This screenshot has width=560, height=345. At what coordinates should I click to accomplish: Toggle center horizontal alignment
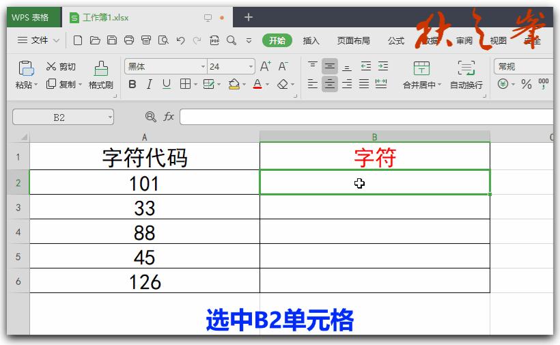click(330, 84)
